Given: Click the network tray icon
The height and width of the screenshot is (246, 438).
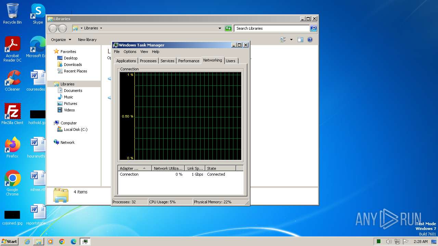Looking at the screenshot, I should point(397,242).
